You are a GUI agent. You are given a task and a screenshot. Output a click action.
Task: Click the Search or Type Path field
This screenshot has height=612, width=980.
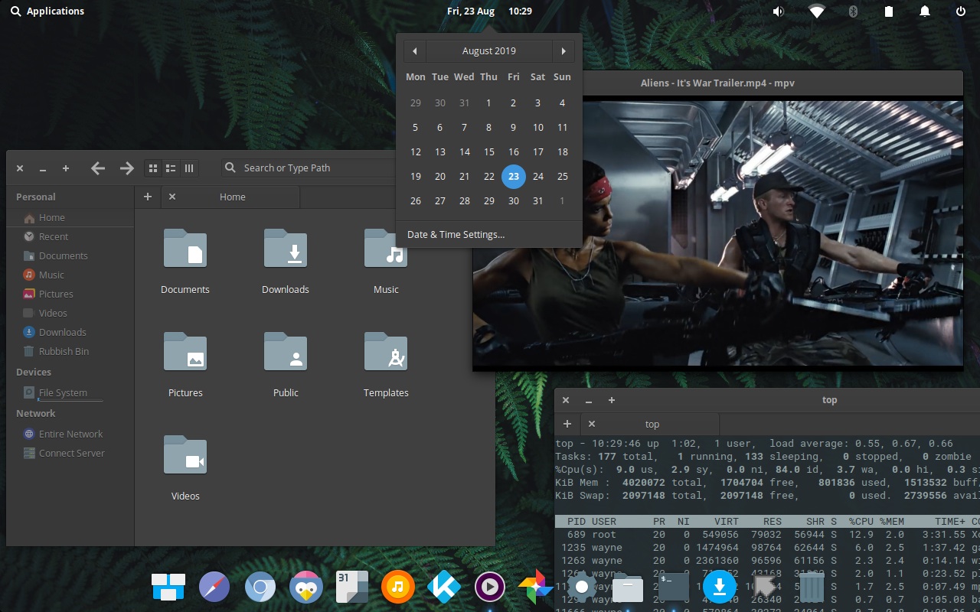[306, 168]
